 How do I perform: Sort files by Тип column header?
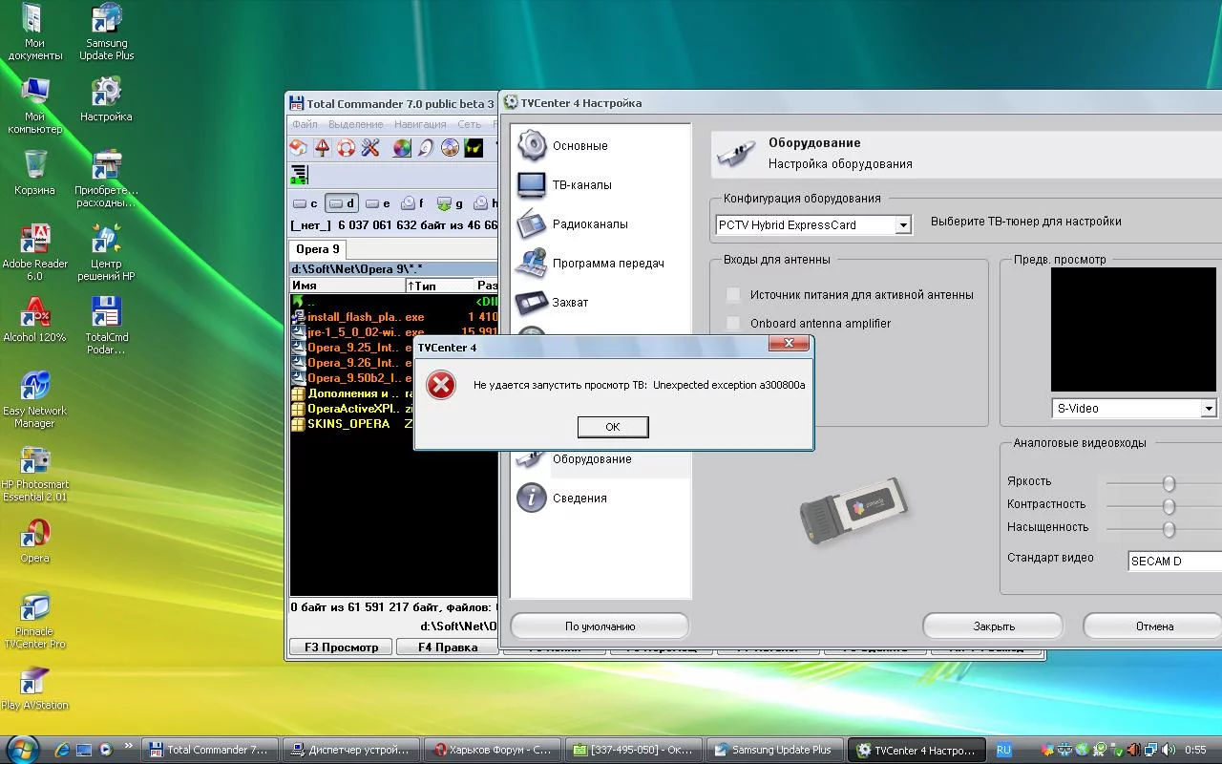click(x=439, y=286)
